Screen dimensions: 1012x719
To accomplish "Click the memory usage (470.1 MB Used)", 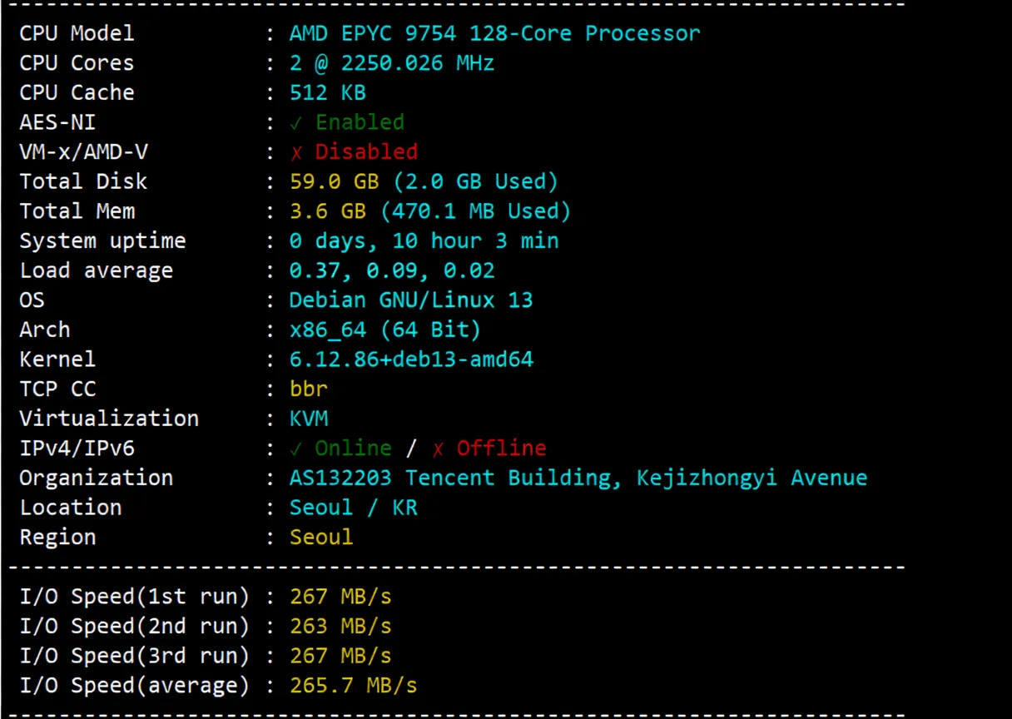I will (476, 211).
